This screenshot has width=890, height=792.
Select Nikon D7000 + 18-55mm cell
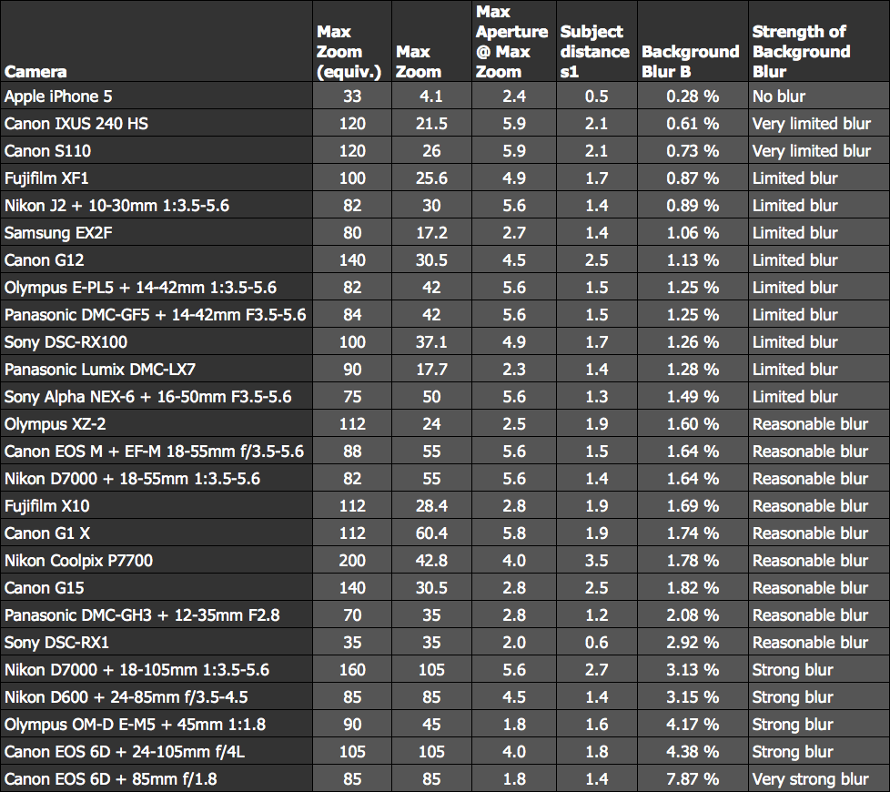(157, 478)
